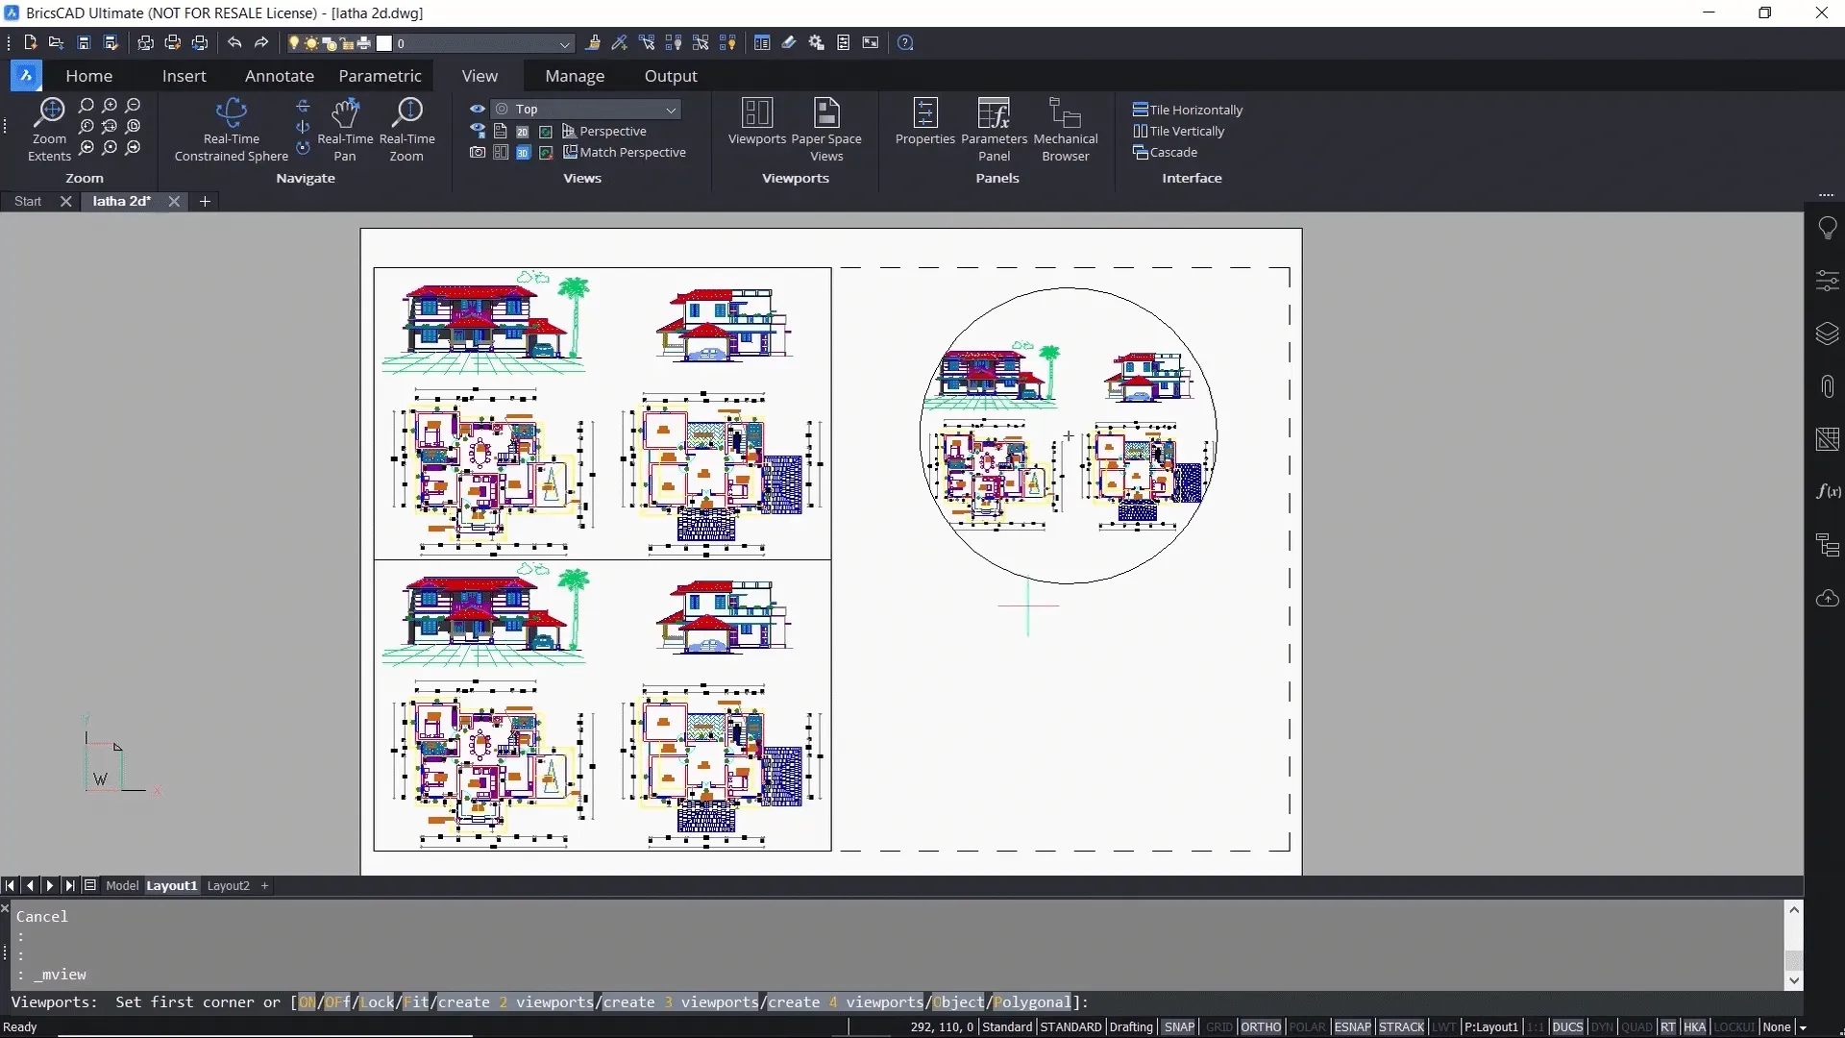Click the white layer color swatch
Viewport: 1845px width, 1038px height.
pyautogui.click(x=384, y=43)
